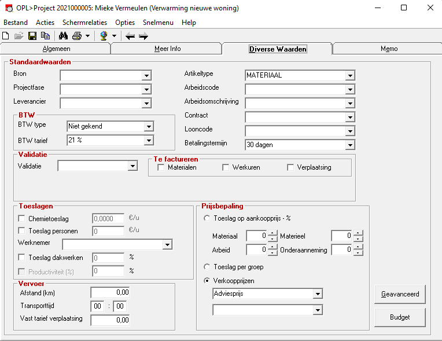This screenshot has width=442, height=341.
Task: Tick the Toeslag dakwerken checkbox
Action: (21, 257)
